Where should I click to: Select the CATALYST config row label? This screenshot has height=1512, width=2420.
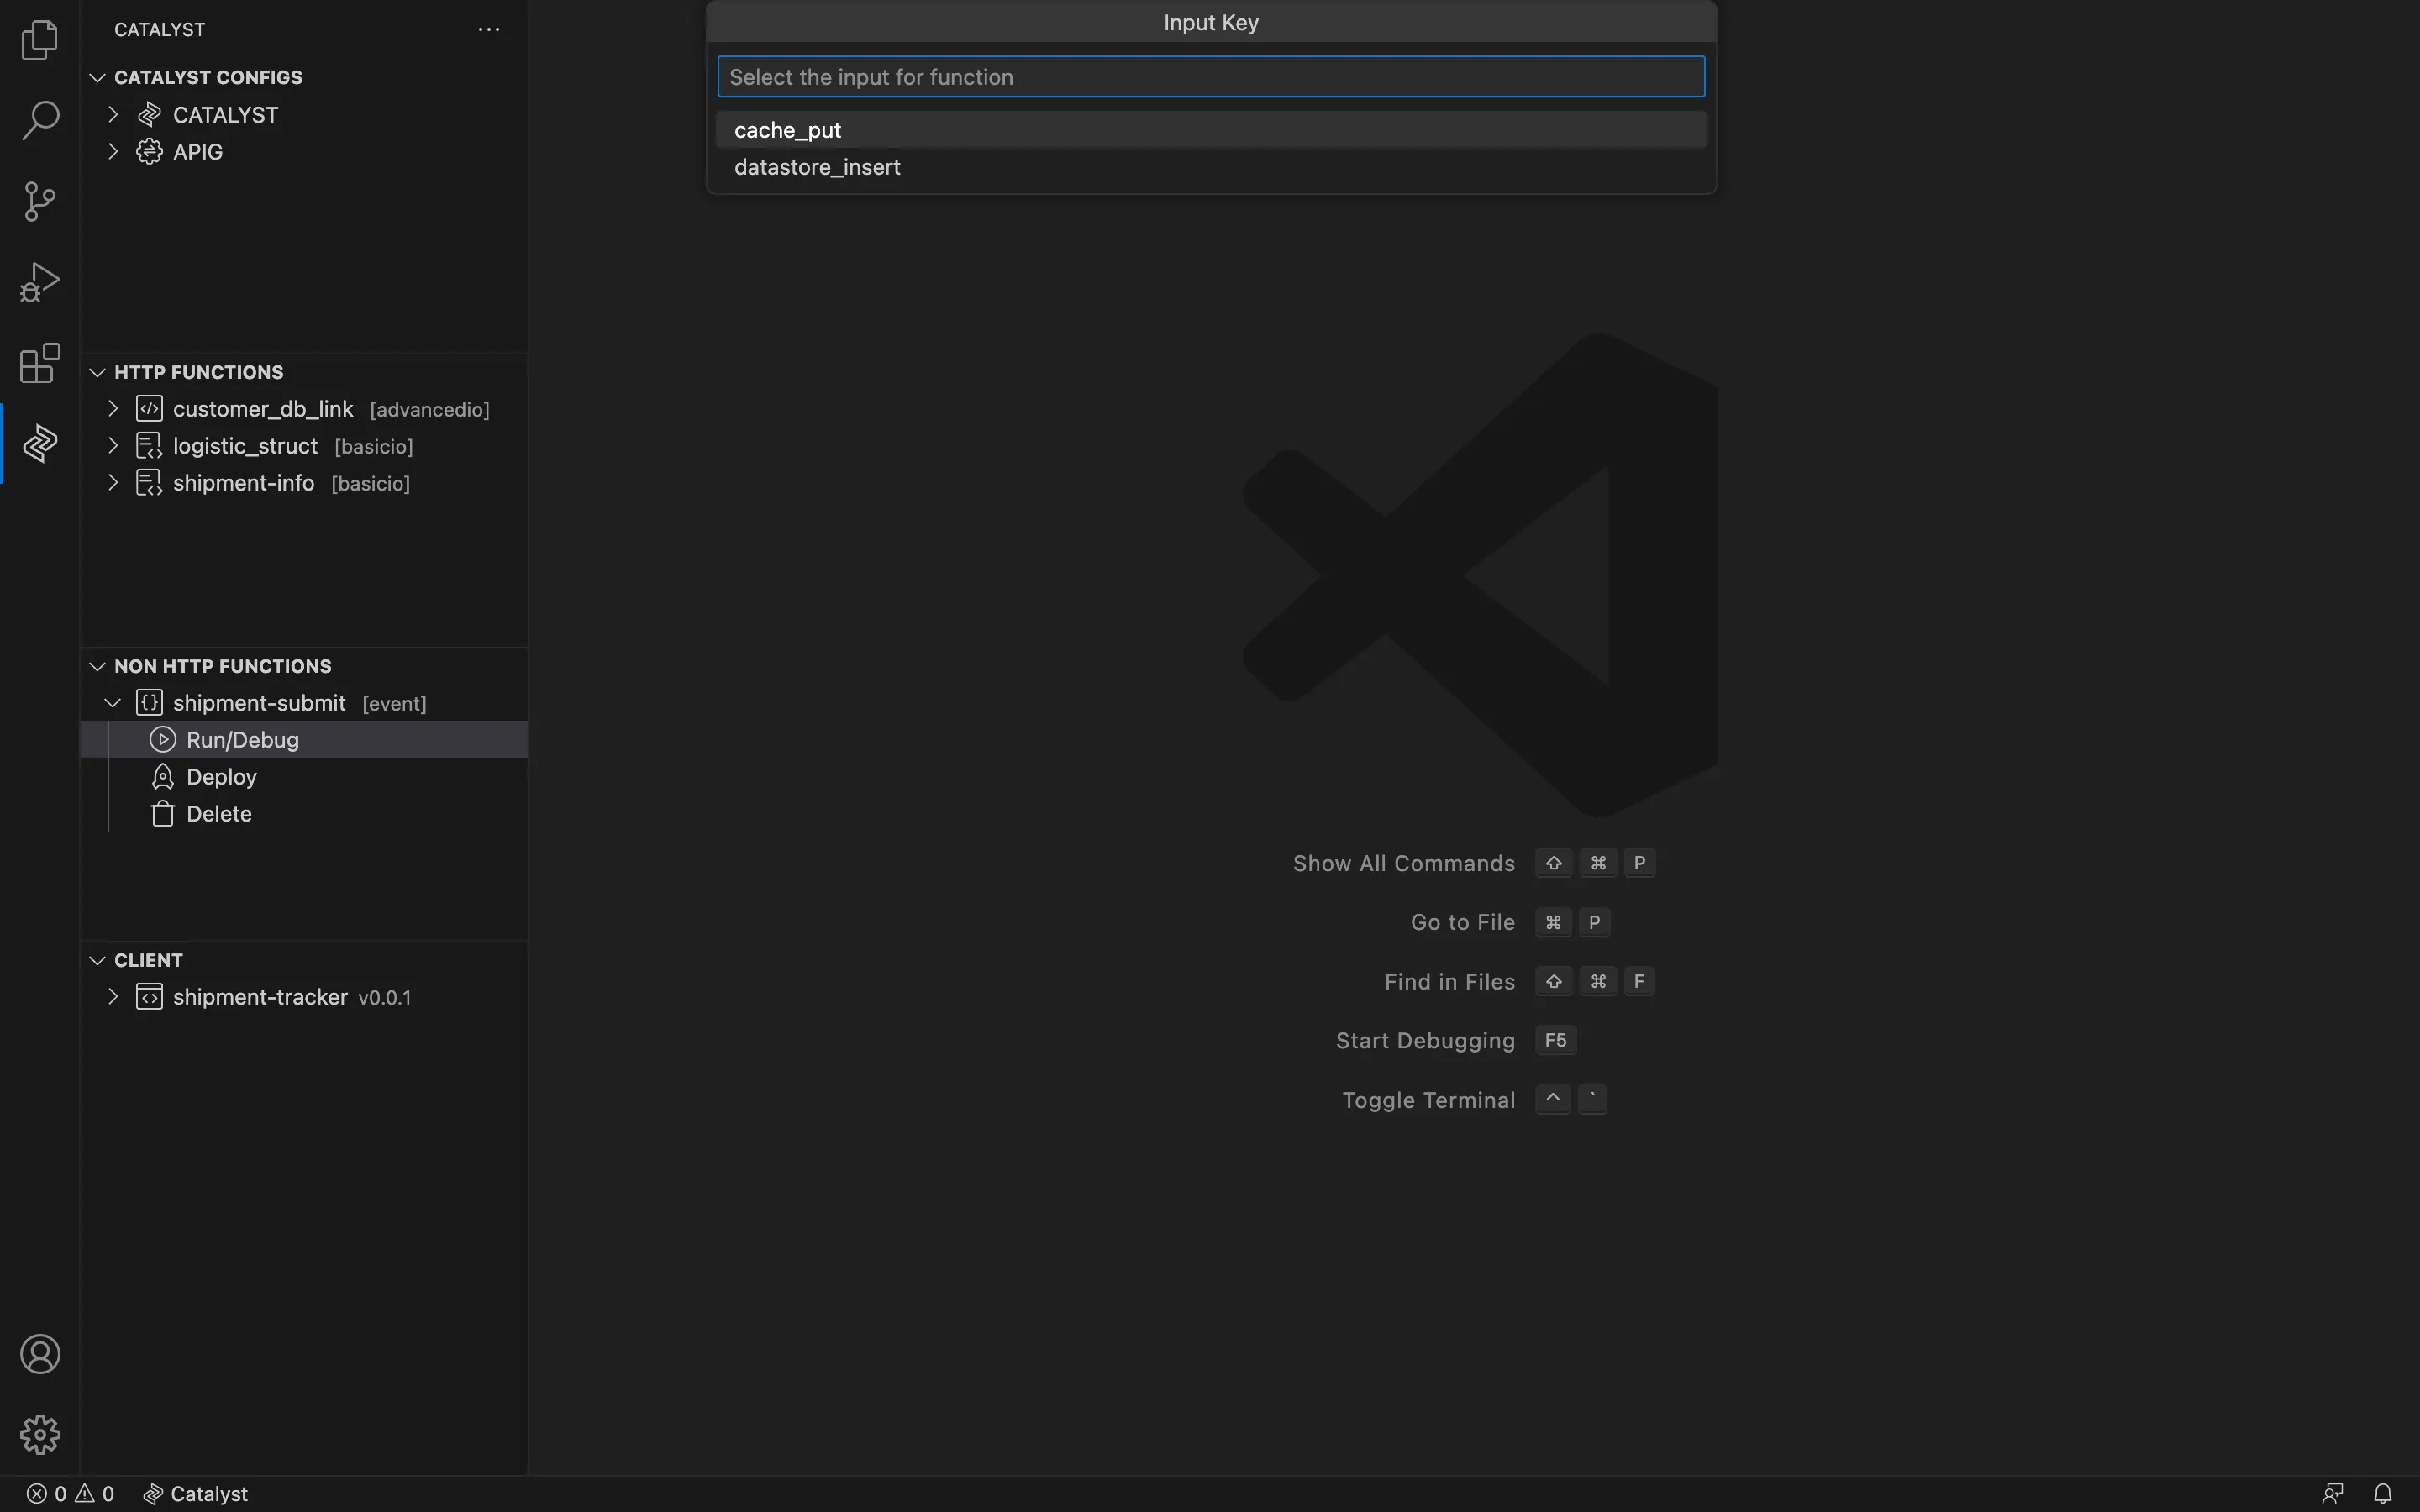(x=226, y=115)
